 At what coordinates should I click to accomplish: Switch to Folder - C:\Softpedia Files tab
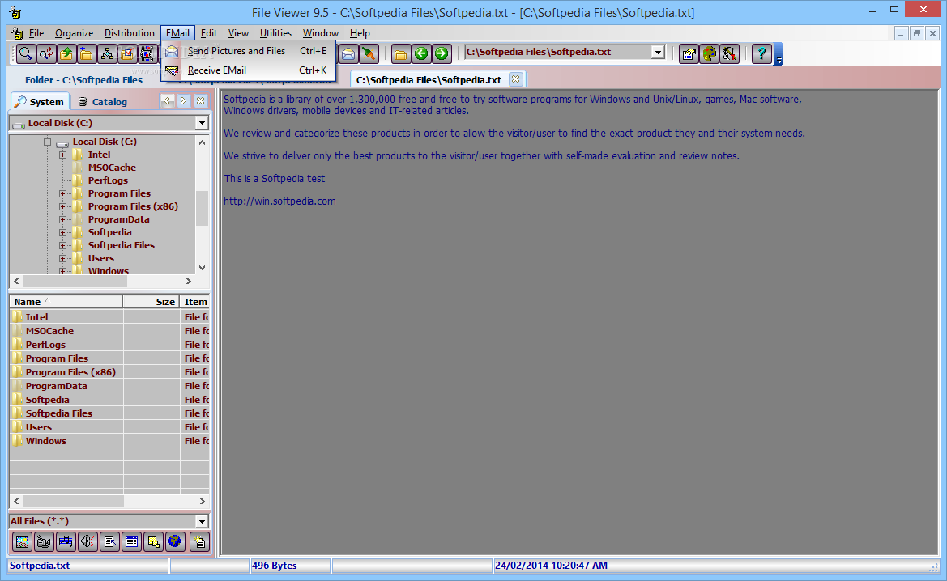point(84,79)
